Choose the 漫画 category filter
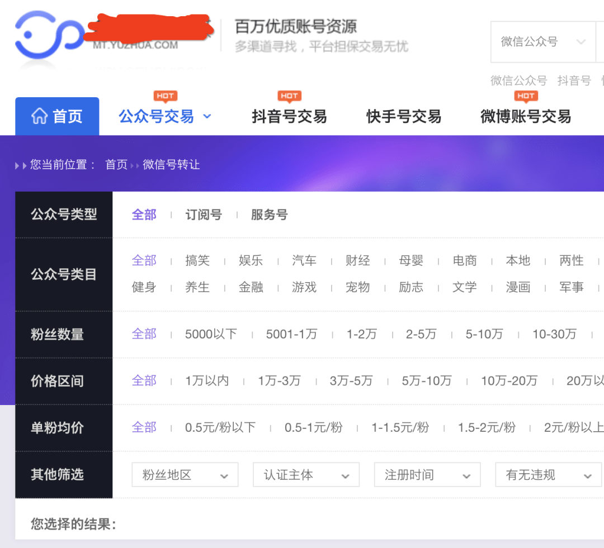The height and width of the screenshot is (548, 604). tap(518, 287)
